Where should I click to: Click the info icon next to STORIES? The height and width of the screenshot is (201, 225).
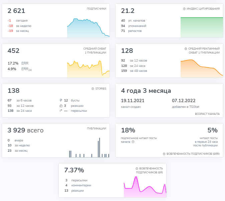pos(93,89)
